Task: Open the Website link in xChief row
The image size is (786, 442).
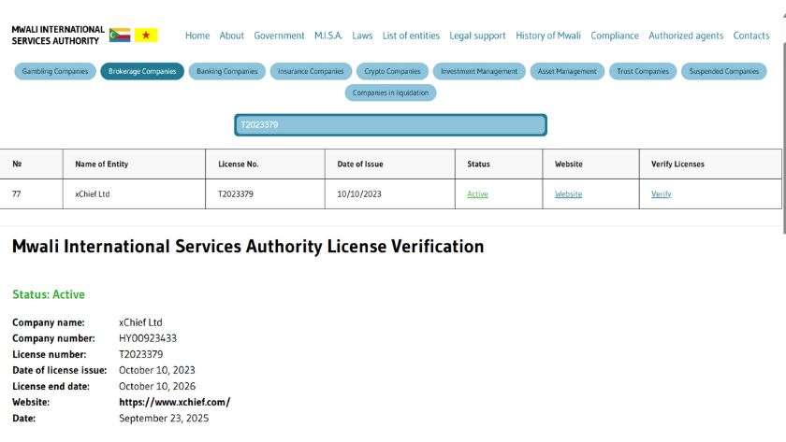Action: tap(568, 194)
